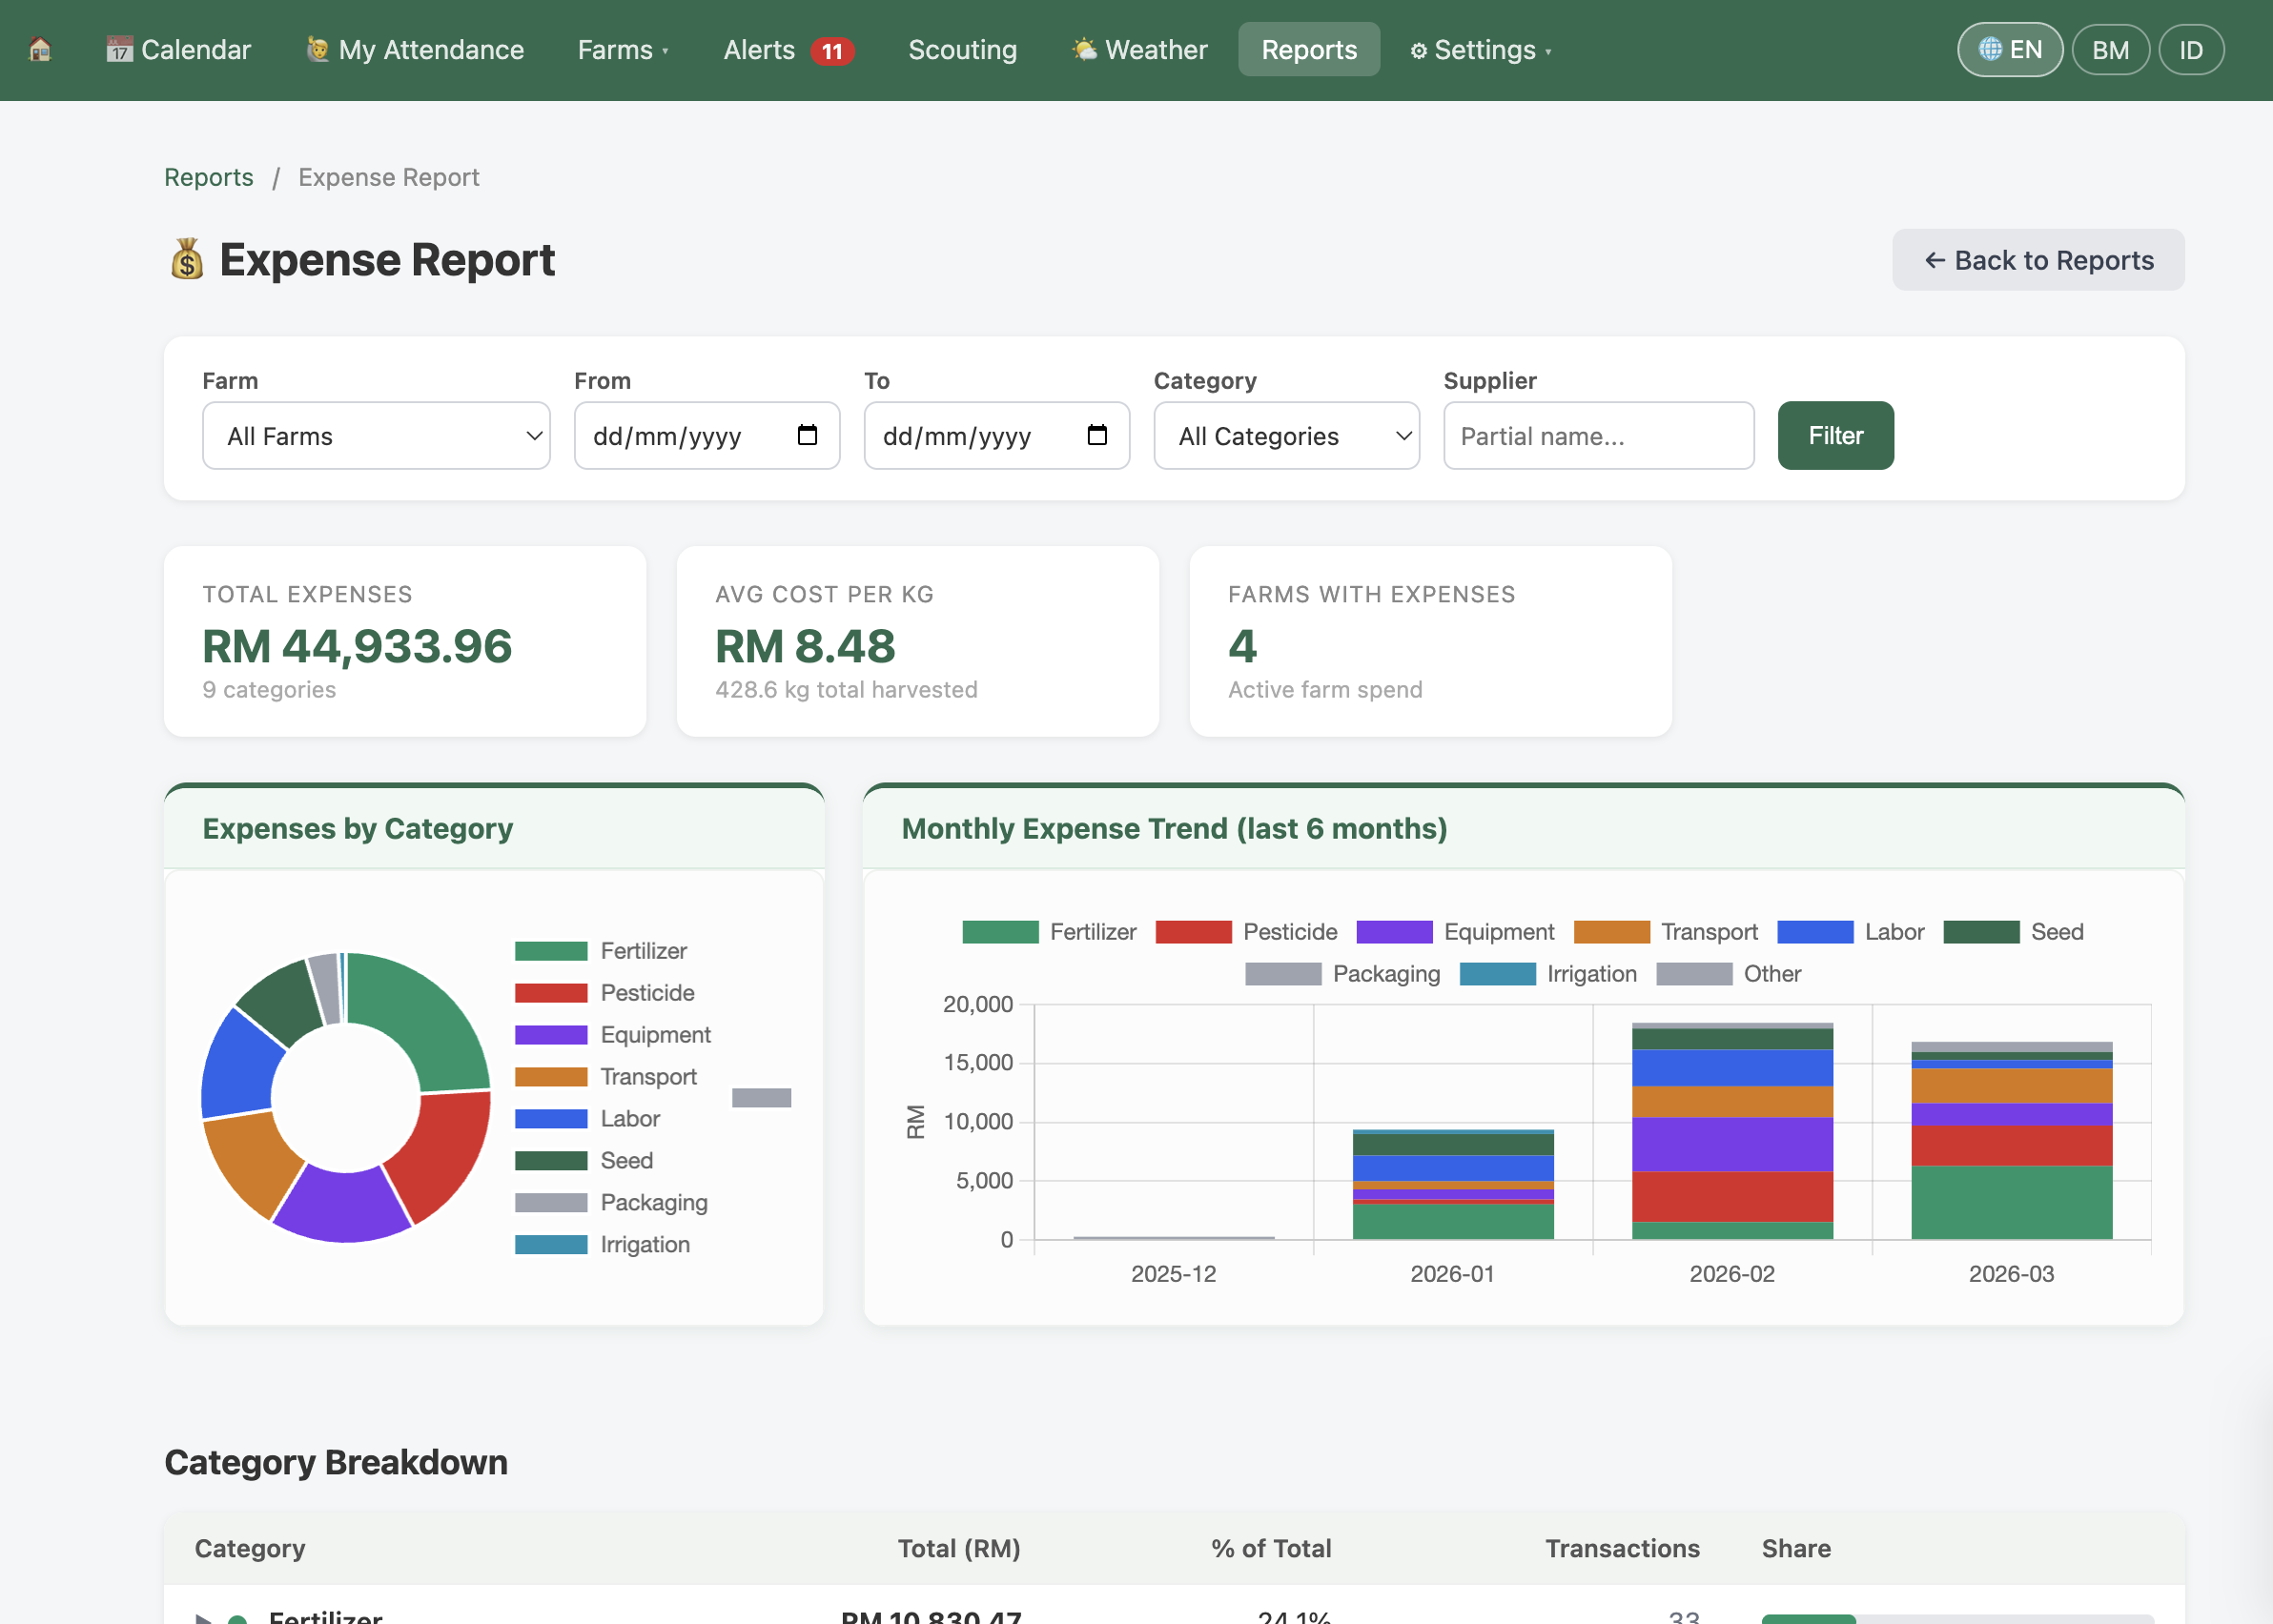Apply the Filter button
This screenshot has height=1624, width=2273.
click(x=1834, y=436)
